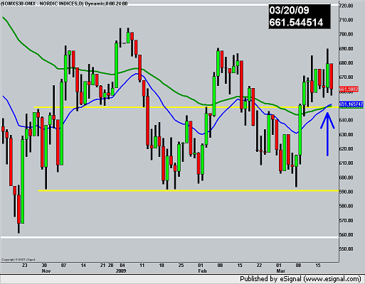Click the Mar month label

pos(281,271)
